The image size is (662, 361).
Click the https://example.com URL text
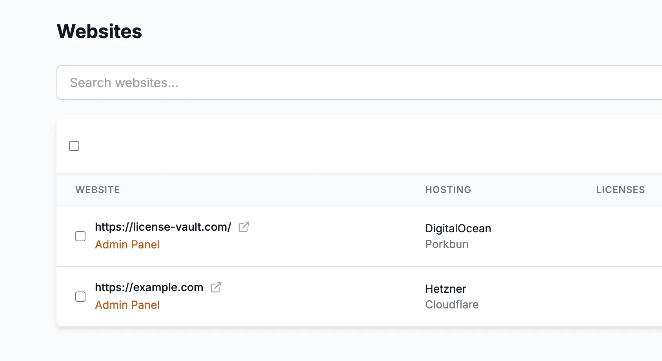pos(149,288)
